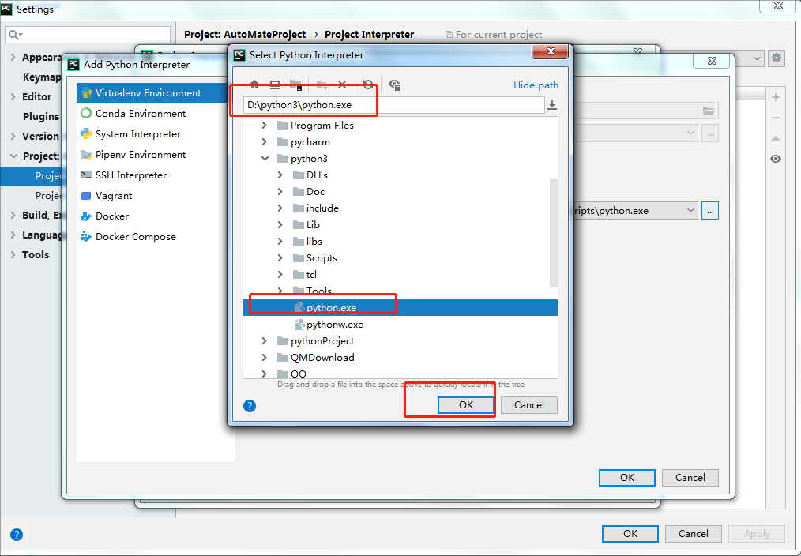Expand Tools settings category
Screen dimensions: 801x556
click(x=13, y=254)
